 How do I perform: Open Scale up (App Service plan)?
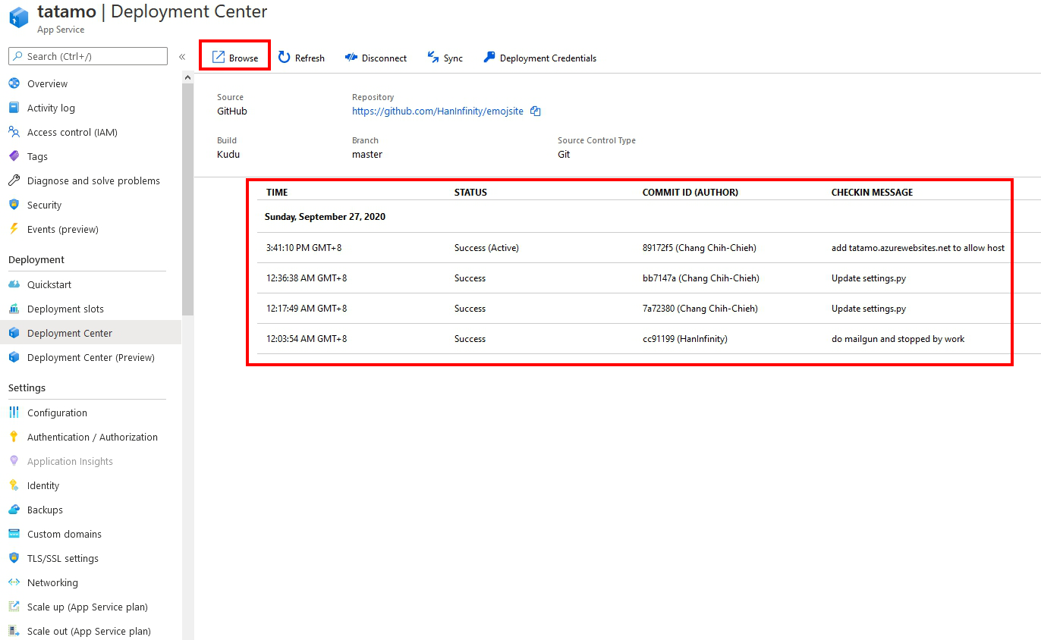(x=87, y=607)
